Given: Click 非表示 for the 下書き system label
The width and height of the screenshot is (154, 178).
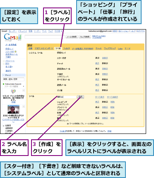Looking at the screenshot, I should (105, 74).
